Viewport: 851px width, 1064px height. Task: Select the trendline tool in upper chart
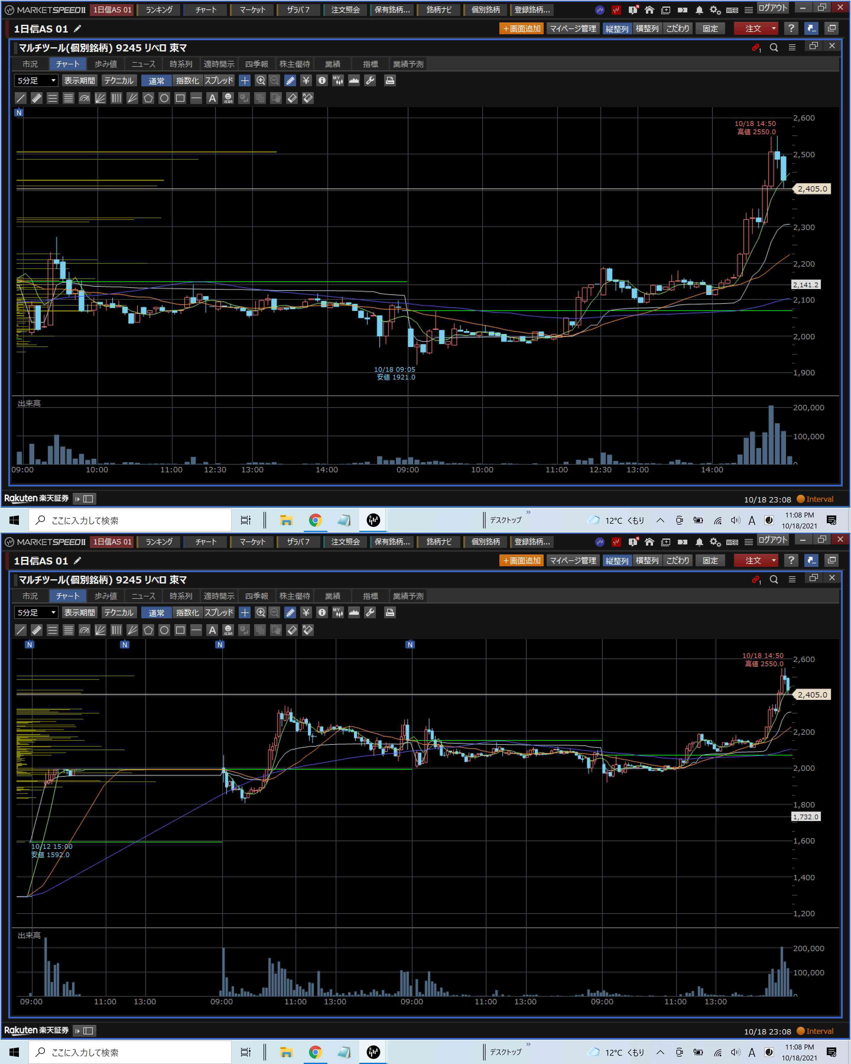click(x=20, y=98)
